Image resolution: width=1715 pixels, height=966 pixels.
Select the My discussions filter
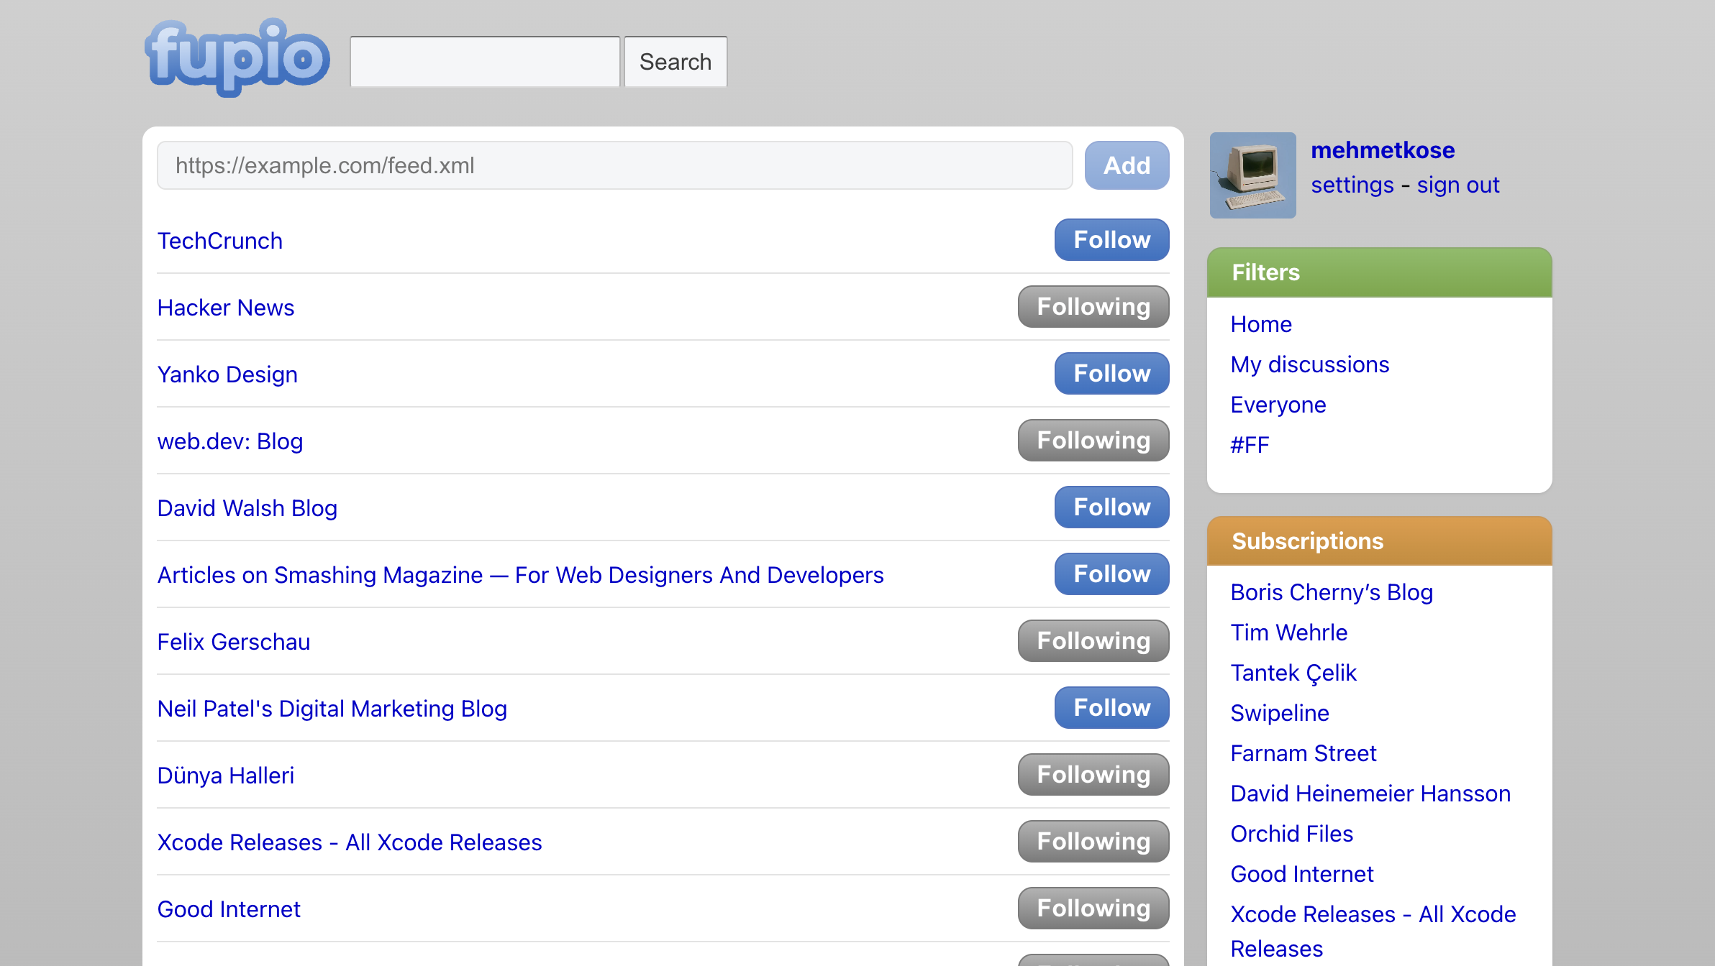1310,364
